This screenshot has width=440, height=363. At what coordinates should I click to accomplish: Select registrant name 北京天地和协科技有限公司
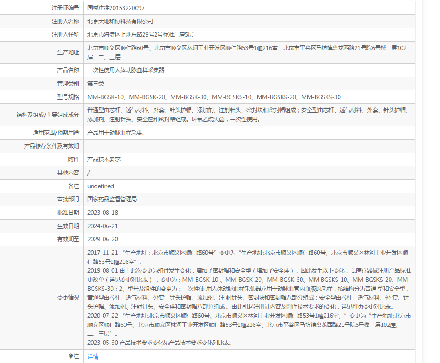(121, 21)
